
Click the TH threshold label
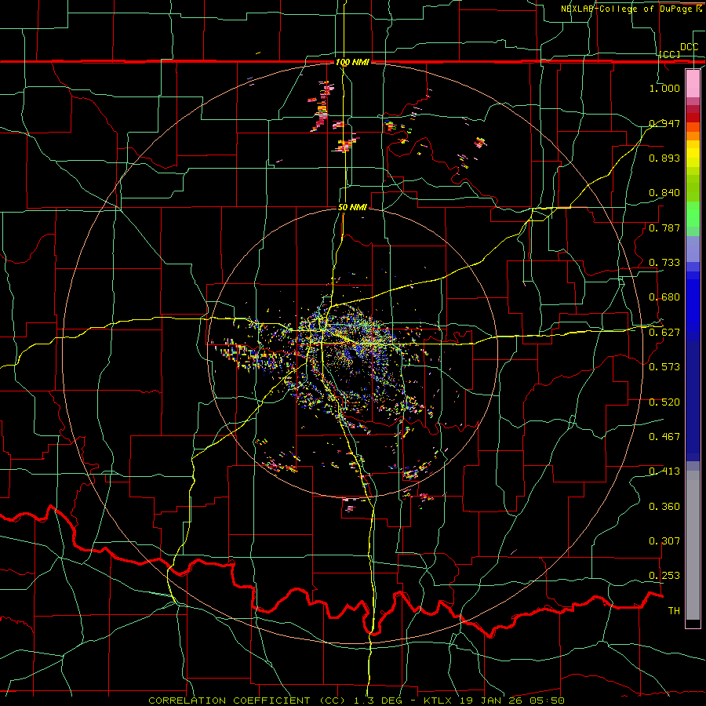click(x=674, y=611)
